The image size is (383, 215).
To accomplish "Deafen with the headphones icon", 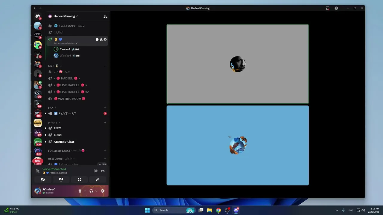I will pos(91,191).
